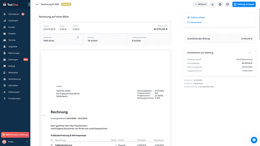Image resolution: width=260 pixels, height=146 pixels.
Task: Go back using the left arrow
Action: click(37, 4)
